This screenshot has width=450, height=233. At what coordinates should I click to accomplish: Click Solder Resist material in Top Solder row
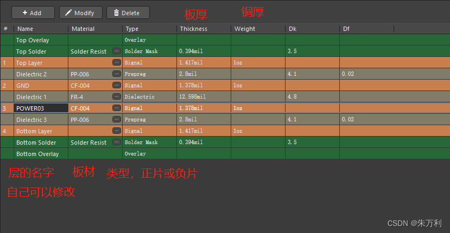(88, 51)
